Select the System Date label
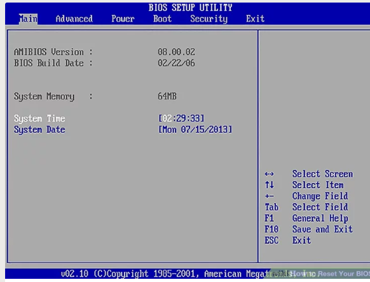Screen dimensions: 370x282 39,129
